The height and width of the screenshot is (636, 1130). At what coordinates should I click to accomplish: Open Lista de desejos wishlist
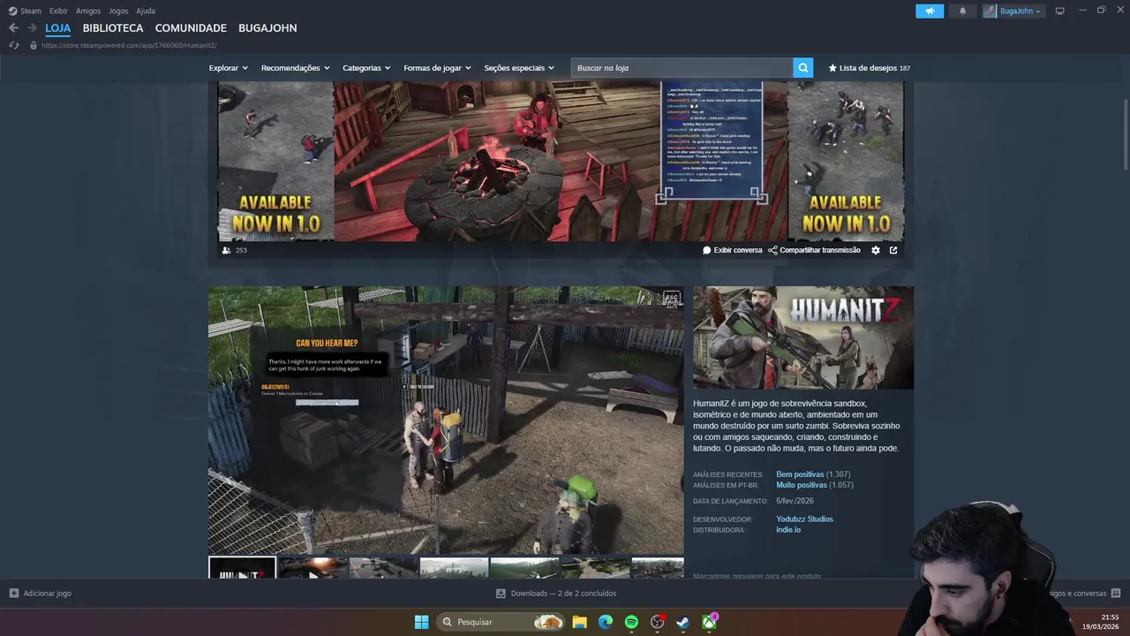coord(870,68)
